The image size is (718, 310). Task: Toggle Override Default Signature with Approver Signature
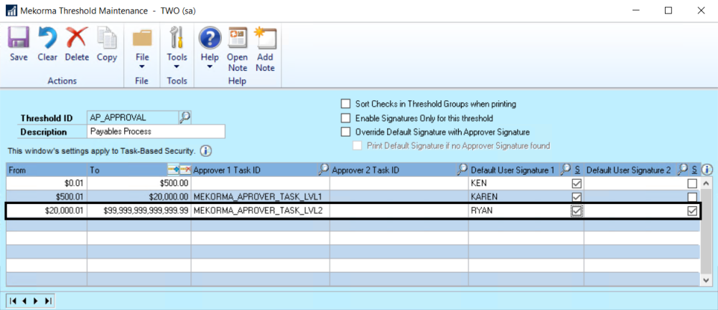[346, 132]
